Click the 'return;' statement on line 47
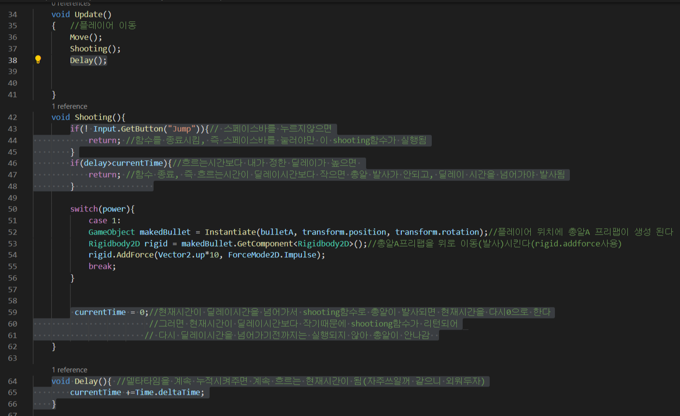The image size is (680, 416). tap(105, 175)
